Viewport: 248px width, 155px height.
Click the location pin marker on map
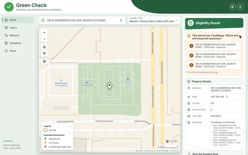coord(109,86)
